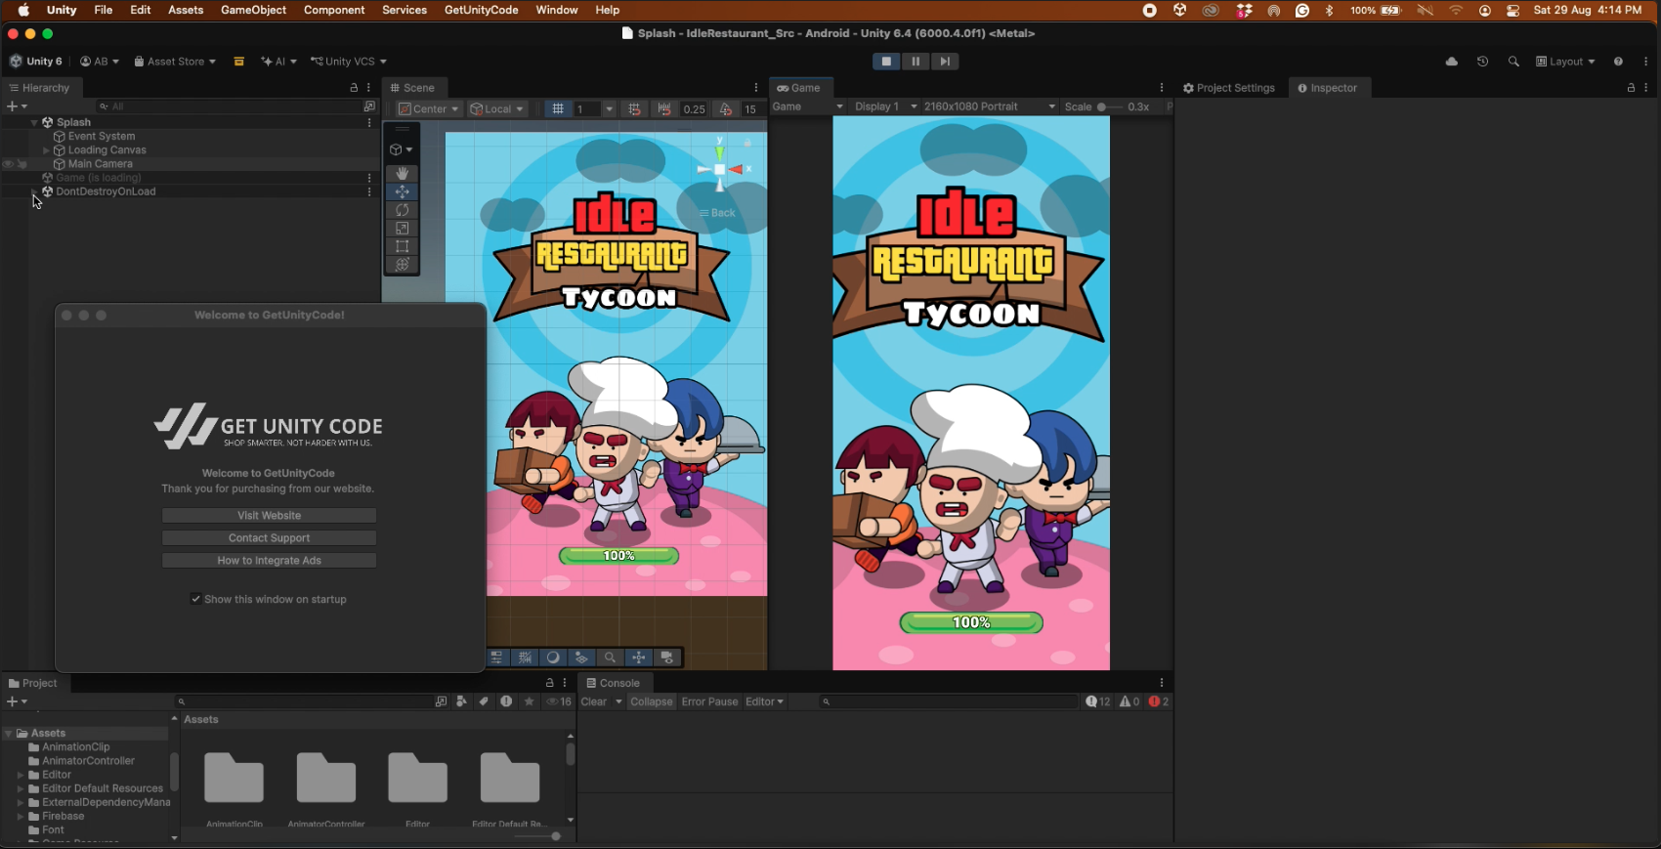This screenshot has width=1661, height=849.
Task: Open the Unity VCS dropdown
Action: tap(349, 62)
